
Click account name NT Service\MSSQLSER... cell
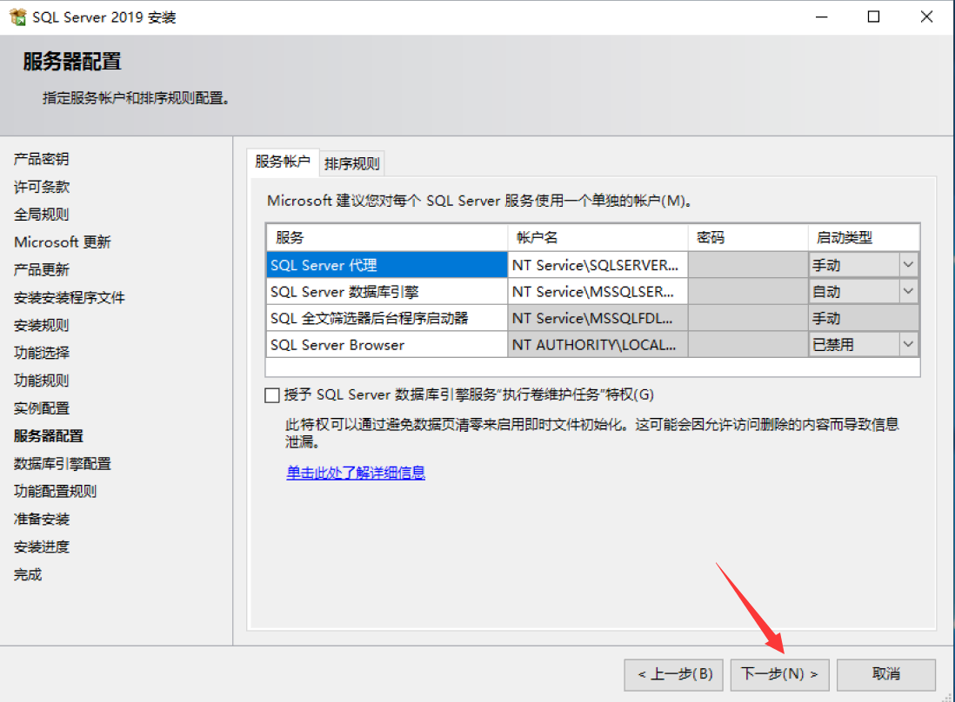[x=598, y=291]
